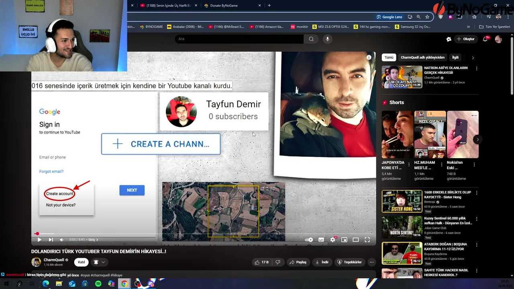
Task: Show the video info card icon
Action: point(369,57)
